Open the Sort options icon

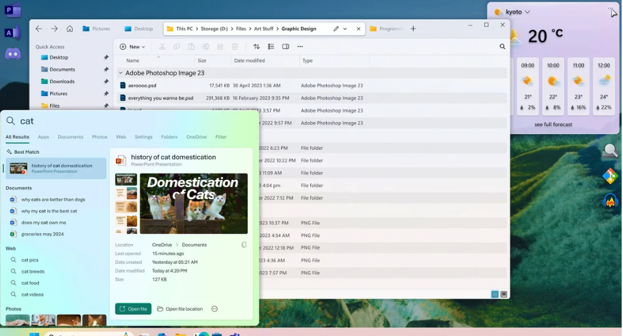coord(257,46)
